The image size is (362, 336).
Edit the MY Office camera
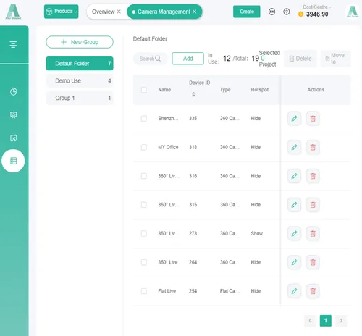tap(294, 147)
